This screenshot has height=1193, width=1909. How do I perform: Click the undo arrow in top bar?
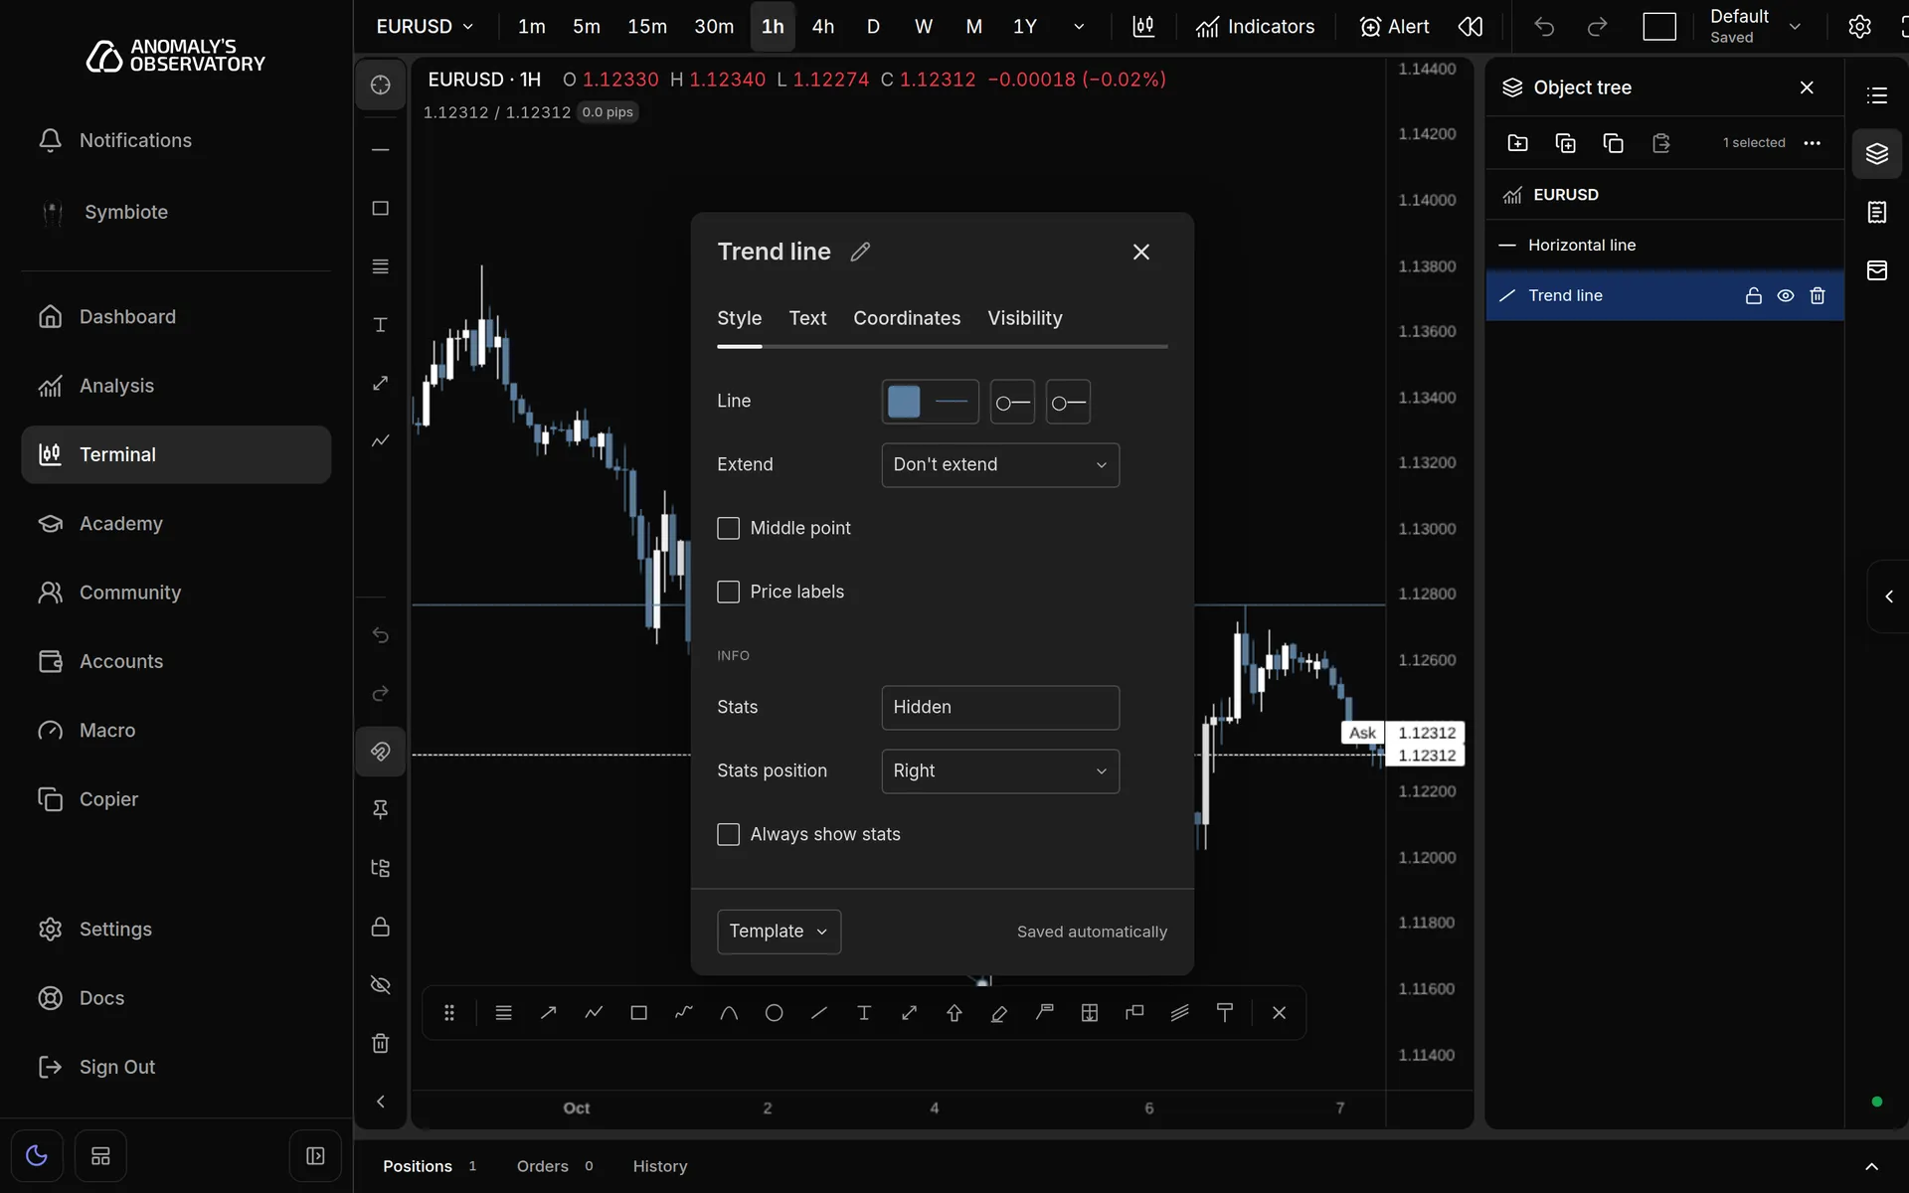1543,27
